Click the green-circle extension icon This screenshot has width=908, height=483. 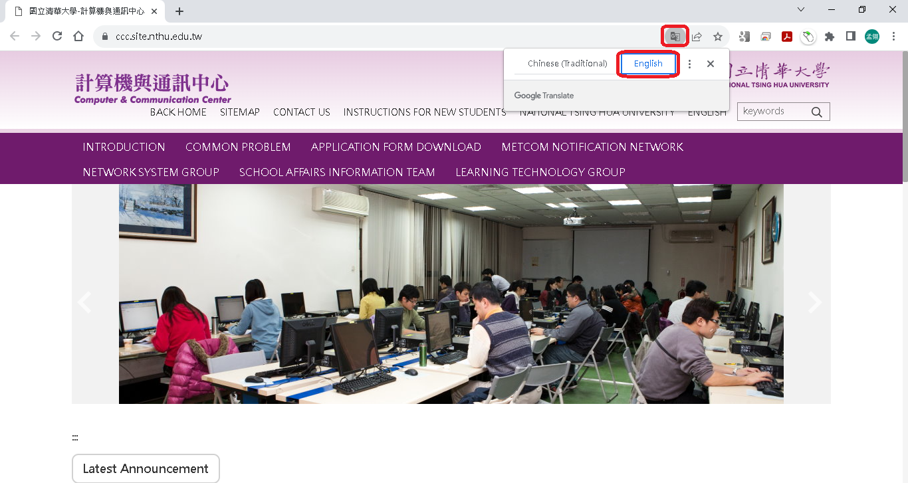click(808, 37)
